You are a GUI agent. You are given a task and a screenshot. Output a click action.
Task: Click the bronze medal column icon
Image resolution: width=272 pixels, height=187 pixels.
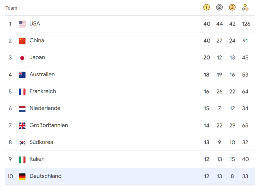click(232, 7)
